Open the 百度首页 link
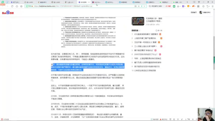 tap(193, 12)
